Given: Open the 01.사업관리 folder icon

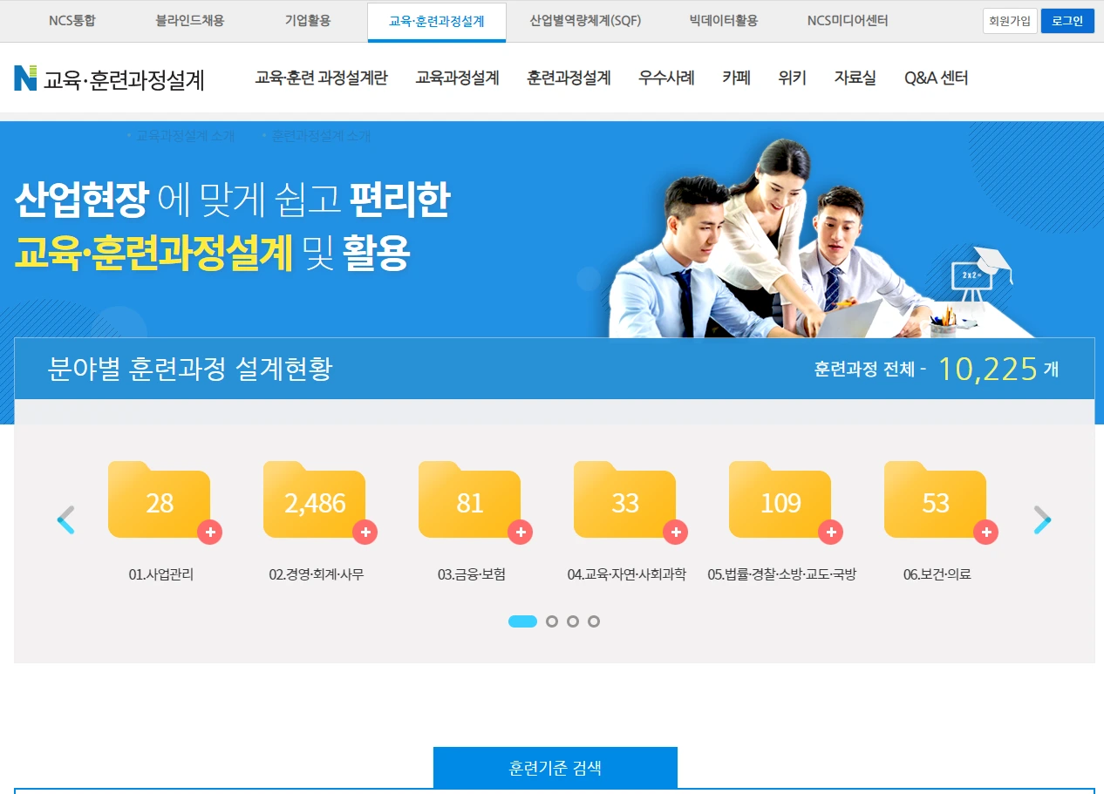Looking at the screenshot, I should coord(160,500).
